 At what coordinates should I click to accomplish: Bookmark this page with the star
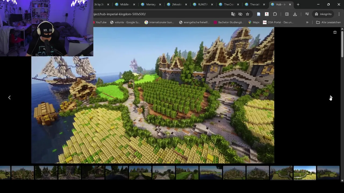tap(248, 14)
